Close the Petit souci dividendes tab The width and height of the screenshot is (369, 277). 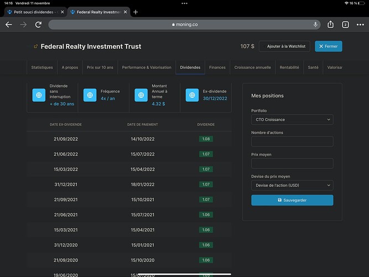[63, 12]
